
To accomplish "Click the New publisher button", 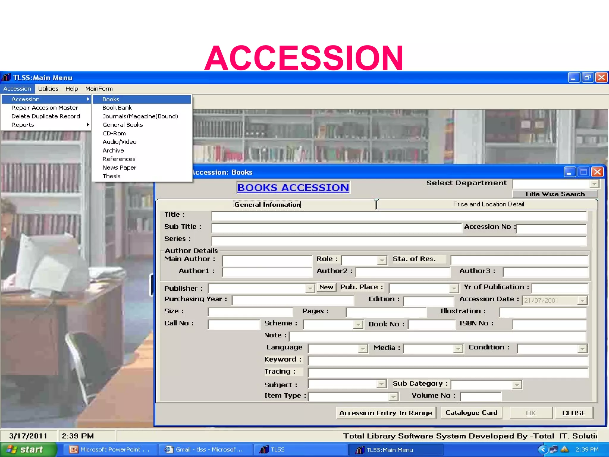I will (326, 287).
